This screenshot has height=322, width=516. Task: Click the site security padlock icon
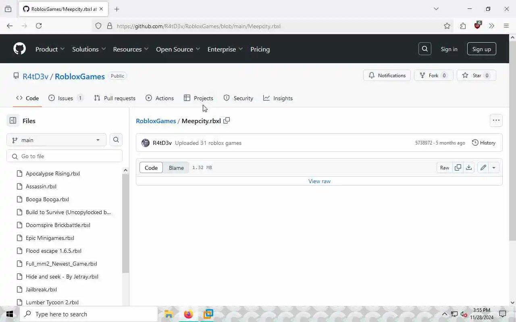[x=109, y=26]
